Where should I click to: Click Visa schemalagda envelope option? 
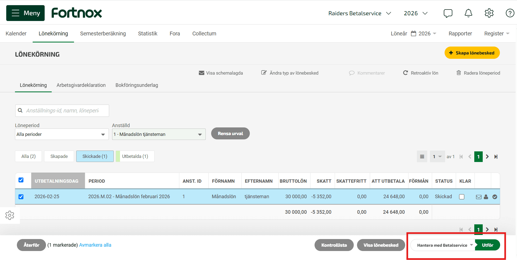[221, 73]
